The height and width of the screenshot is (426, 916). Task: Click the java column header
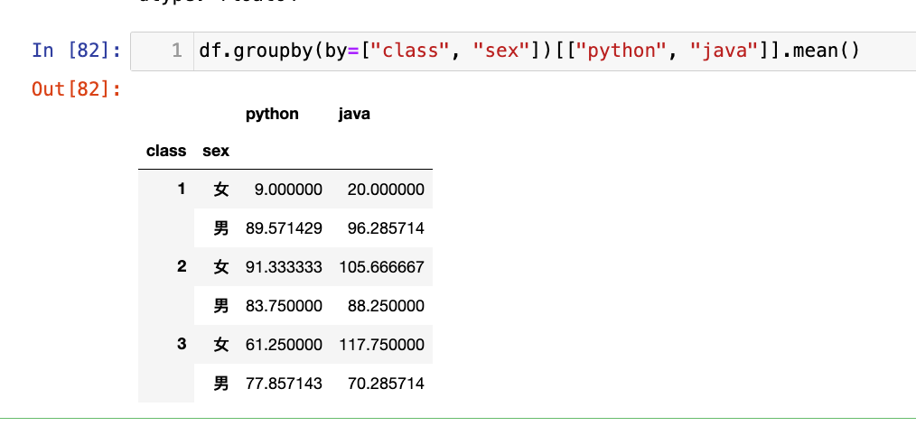[x=354, y=115]
